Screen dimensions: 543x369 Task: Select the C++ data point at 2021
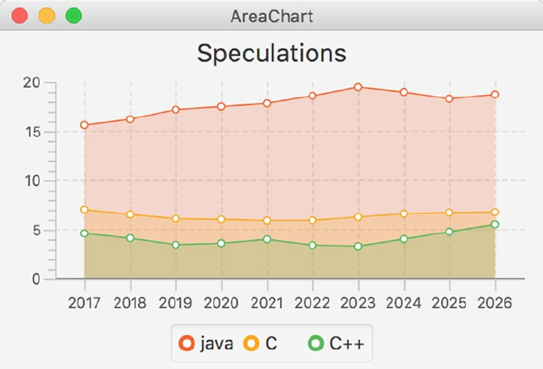[267, 239]
